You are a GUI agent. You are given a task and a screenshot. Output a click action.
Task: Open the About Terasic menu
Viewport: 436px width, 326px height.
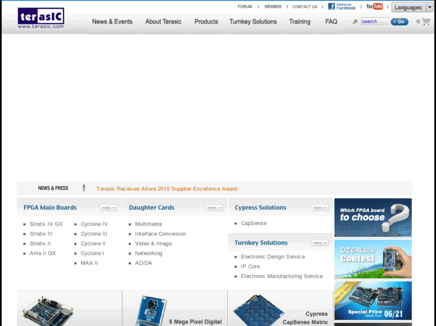tap(163, 22)
